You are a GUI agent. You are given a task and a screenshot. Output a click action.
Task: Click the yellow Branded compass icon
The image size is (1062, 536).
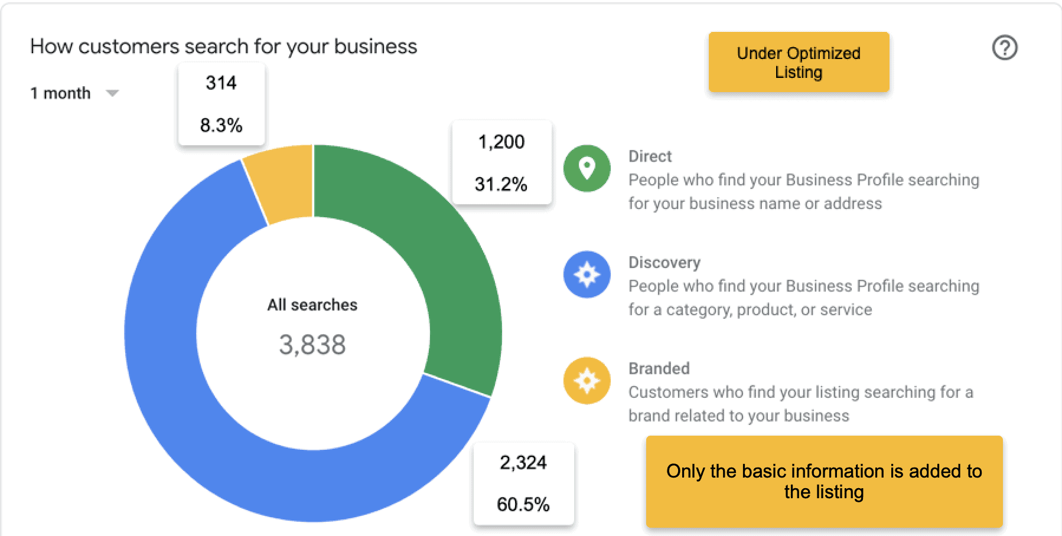click(587, 381)
